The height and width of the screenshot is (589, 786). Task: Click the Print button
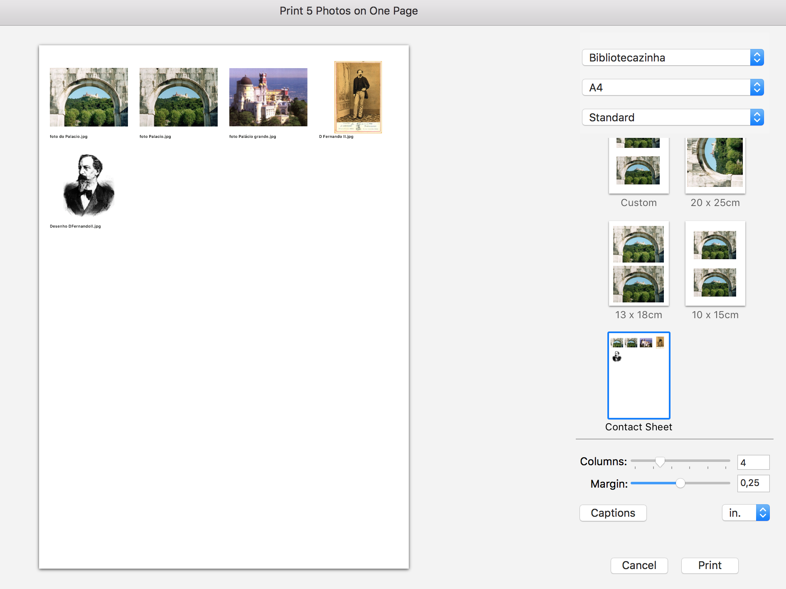coord(710,566)
